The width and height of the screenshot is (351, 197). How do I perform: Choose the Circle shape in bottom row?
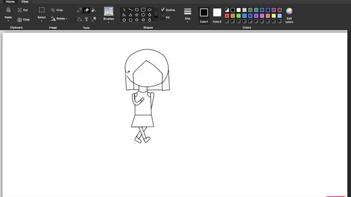pos(131,20)
